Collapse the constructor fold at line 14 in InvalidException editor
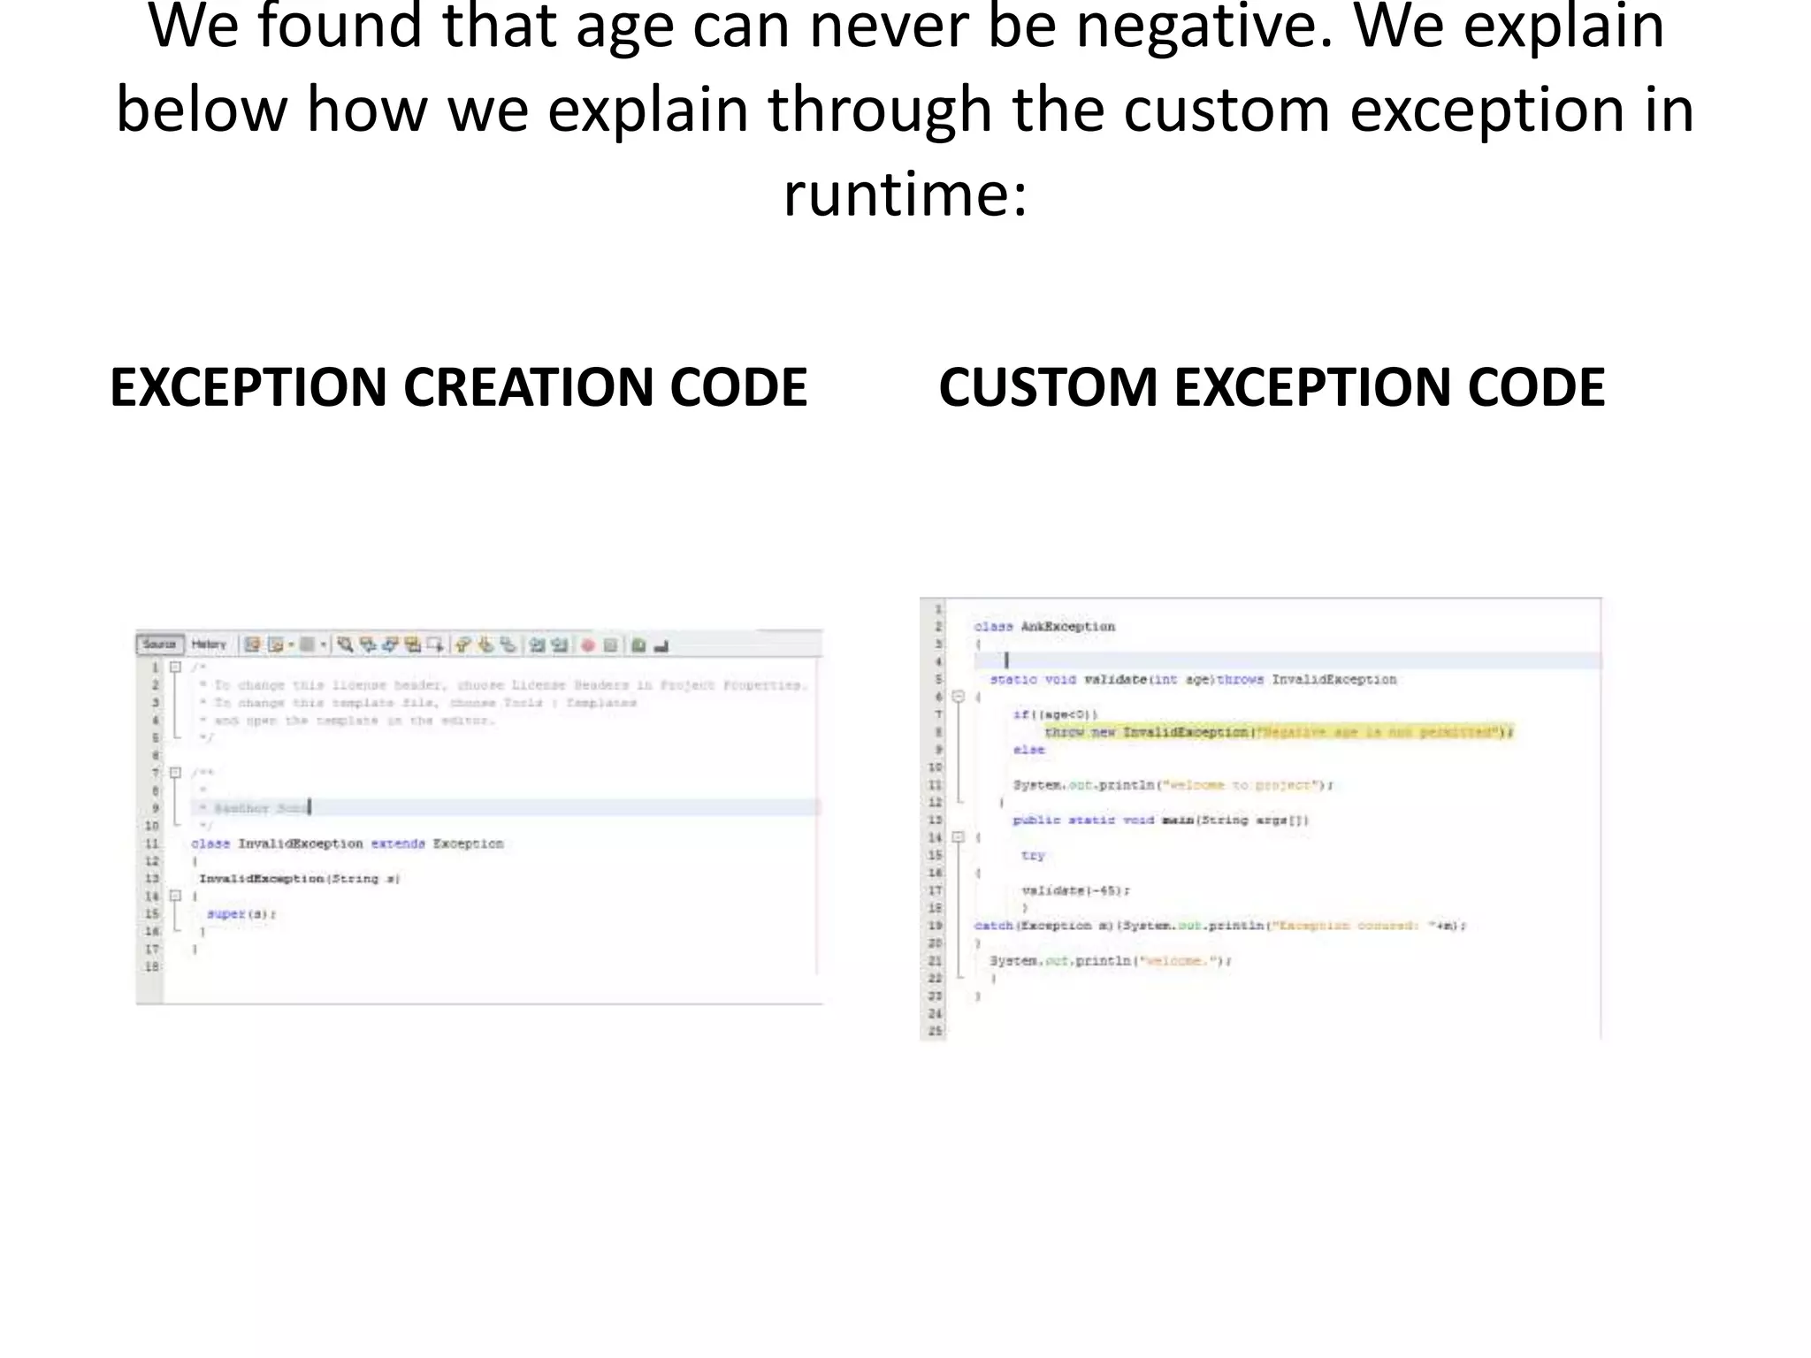Screen dimensions: 1811x1358 [x=175, y=896]
